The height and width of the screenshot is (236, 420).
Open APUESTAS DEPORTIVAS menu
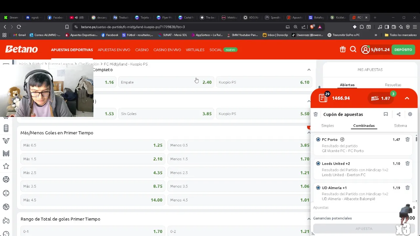tap(72, 50)
